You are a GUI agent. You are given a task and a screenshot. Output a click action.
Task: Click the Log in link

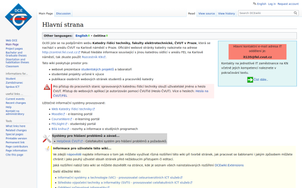[272, 4]
